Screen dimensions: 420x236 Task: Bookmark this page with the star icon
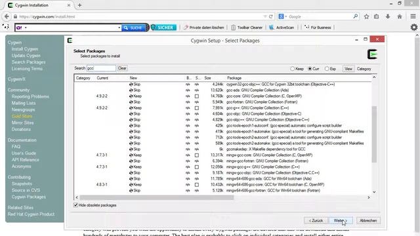click(366, 16)
